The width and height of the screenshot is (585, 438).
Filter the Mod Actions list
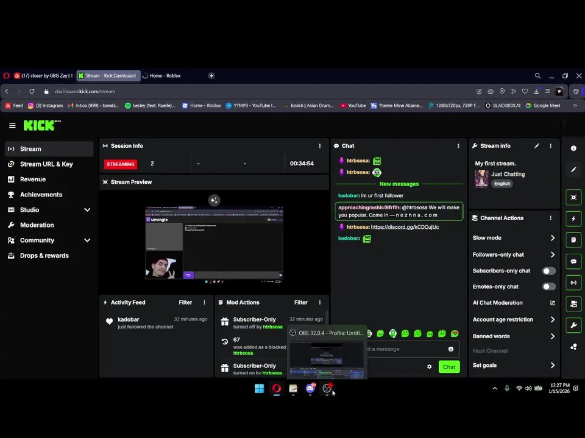tap(300, 302)
